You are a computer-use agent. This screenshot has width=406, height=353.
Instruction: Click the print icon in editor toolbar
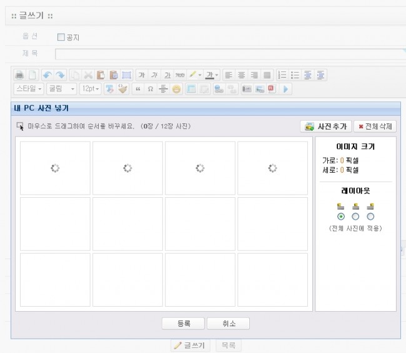click(20, 75)
